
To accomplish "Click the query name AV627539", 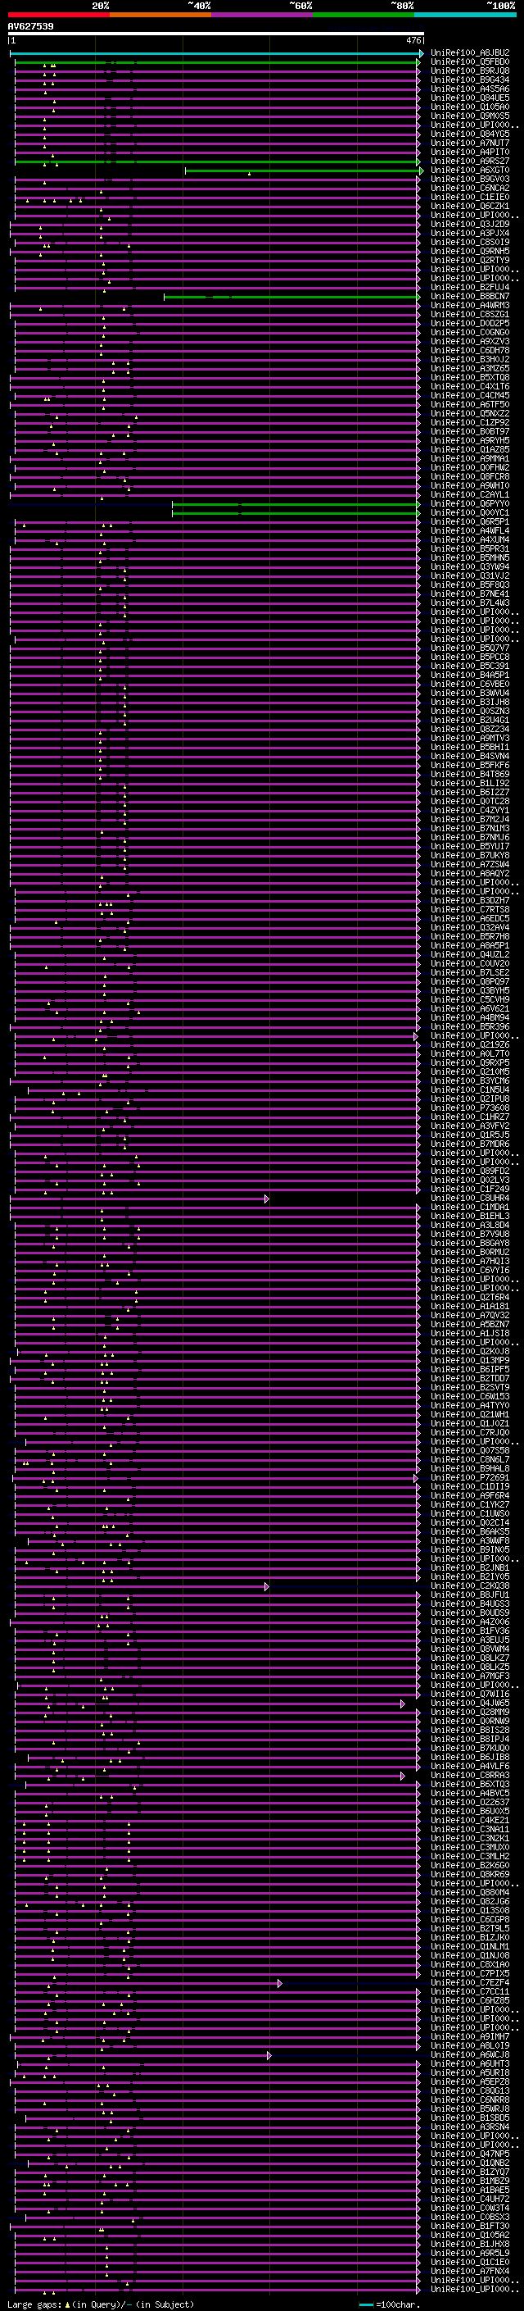I will (x=30, y=26).
